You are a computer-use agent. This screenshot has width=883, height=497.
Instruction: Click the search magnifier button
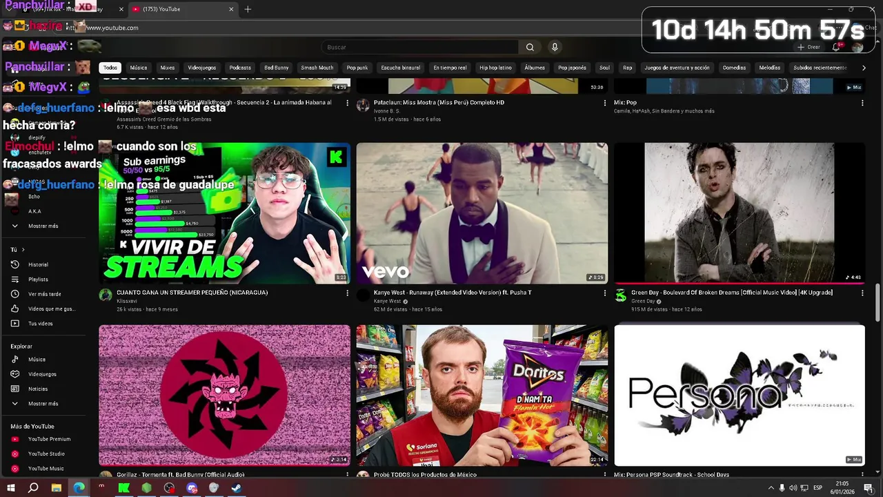tap(530, 47)
